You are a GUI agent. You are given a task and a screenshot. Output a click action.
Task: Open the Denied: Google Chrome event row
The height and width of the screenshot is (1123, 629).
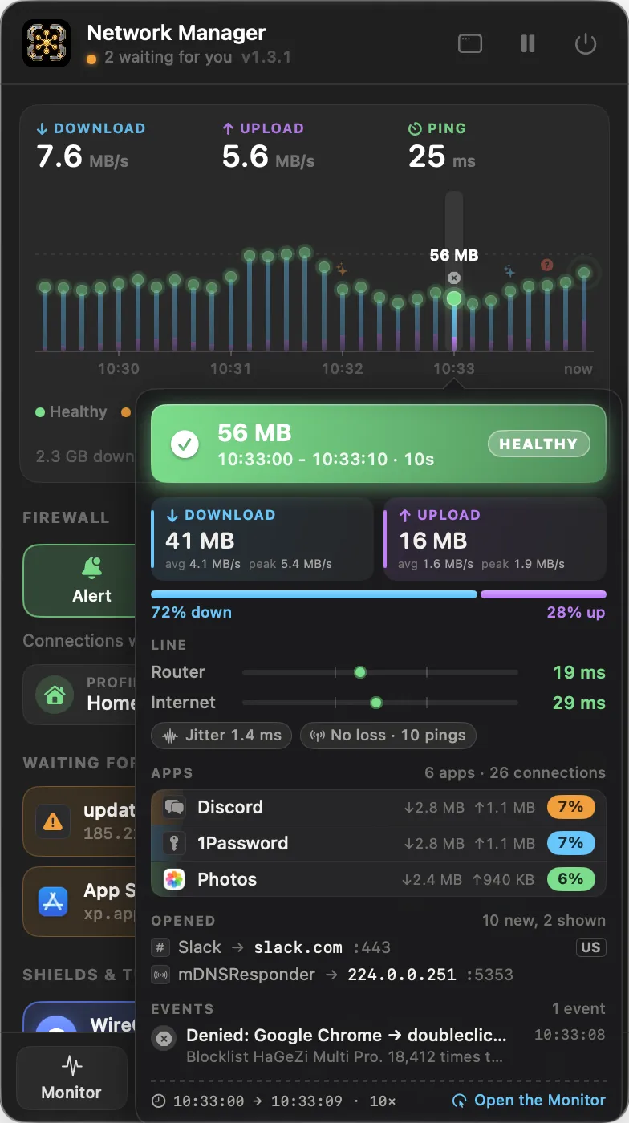[x=378, y=1046]
